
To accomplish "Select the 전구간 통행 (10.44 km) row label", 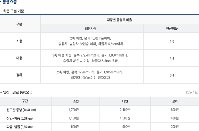I will pos(21,110).
